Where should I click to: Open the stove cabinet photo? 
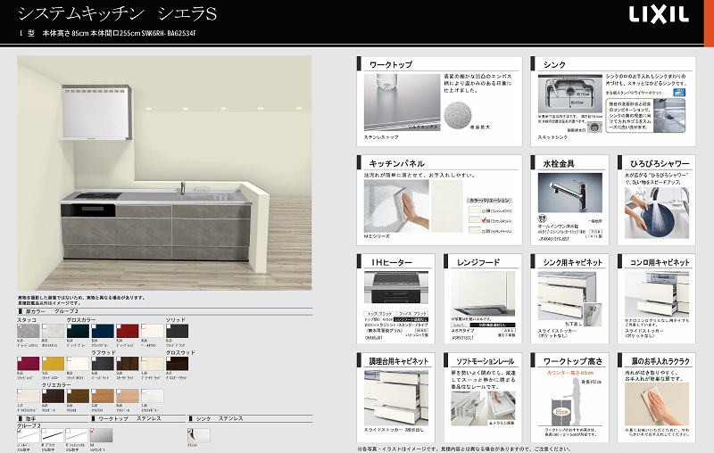coord(657,293)
